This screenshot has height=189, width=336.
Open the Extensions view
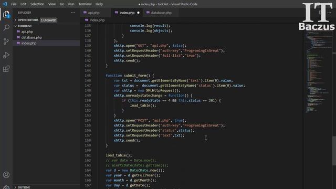click(6, 69)
